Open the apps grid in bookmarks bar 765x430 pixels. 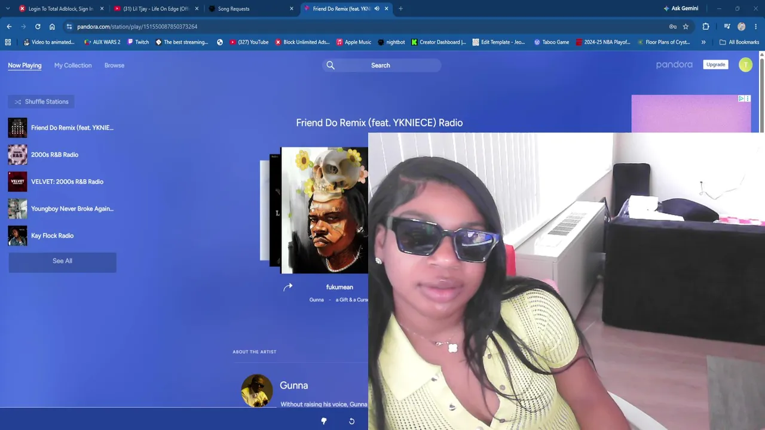8,42
